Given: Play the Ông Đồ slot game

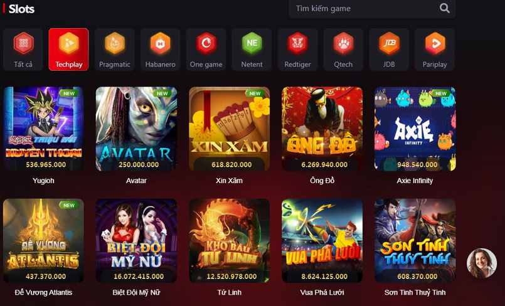Looking at the screenshot, I should (x=322, y=129).
